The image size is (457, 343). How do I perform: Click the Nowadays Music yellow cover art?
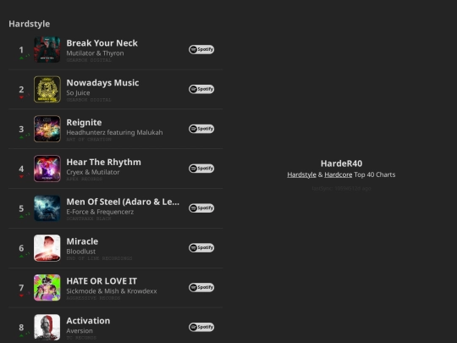tap(47, 89)
